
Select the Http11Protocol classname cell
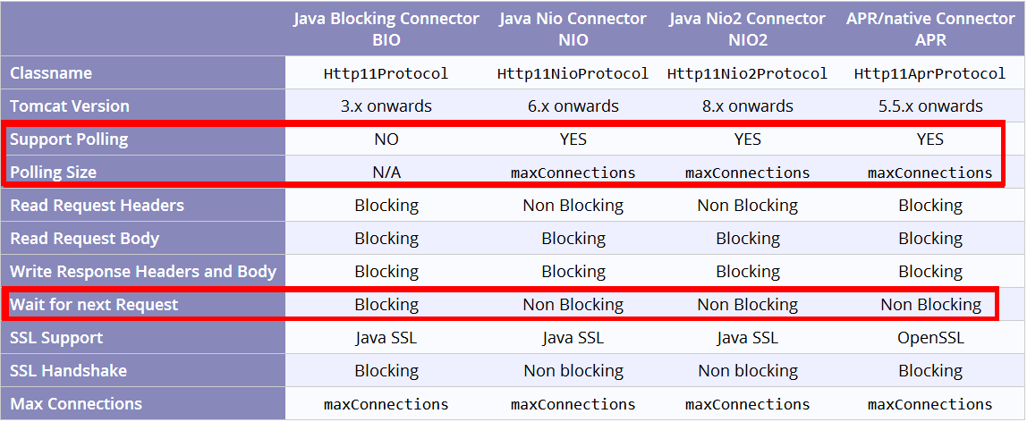pyautogui.click(x=386, y=73)
